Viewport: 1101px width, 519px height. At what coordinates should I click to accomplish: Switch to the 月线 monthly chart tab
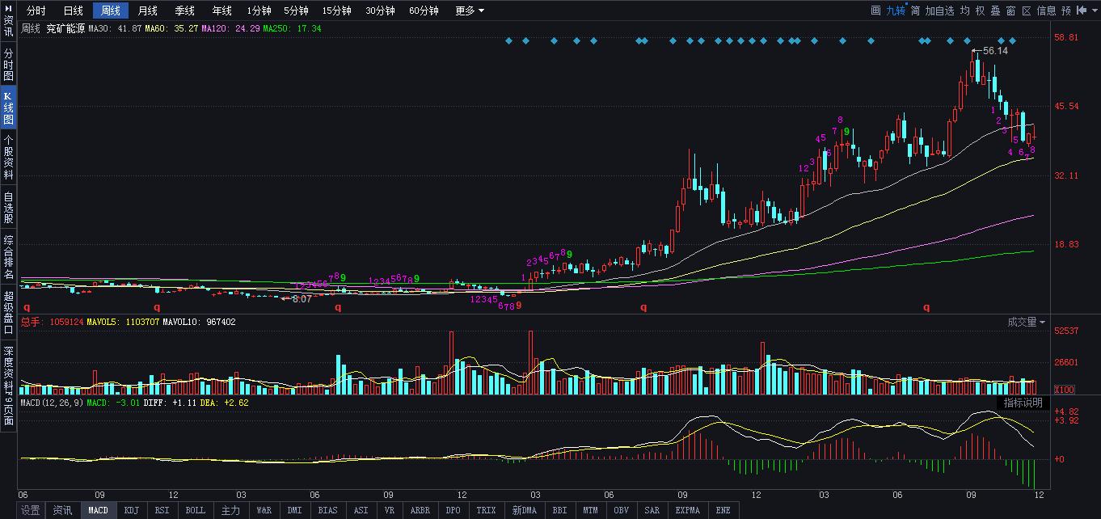pyautogui.click(x=148, y=11)
